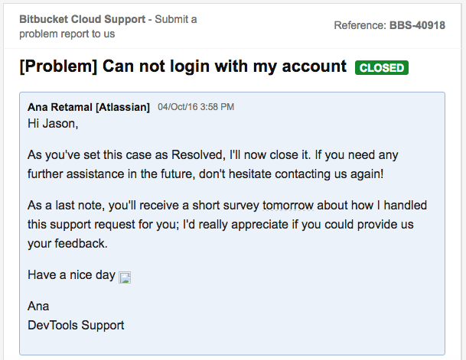Open the Bitbucket Cloud Support link

[84, 19]
